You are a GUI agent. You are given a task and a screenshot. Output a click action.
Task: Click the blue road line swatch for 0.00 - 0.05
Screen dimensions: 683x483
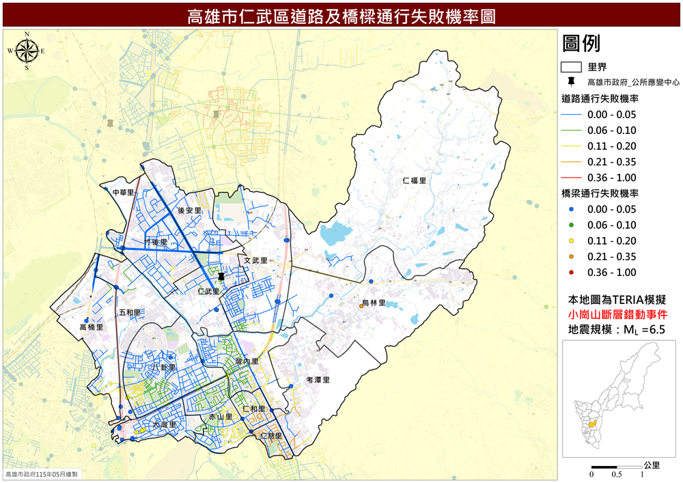tap(571, 115)
